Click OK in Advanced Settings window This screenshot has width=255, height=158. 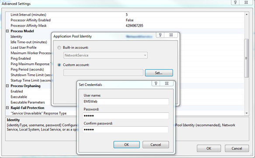[x=209, y=148]
